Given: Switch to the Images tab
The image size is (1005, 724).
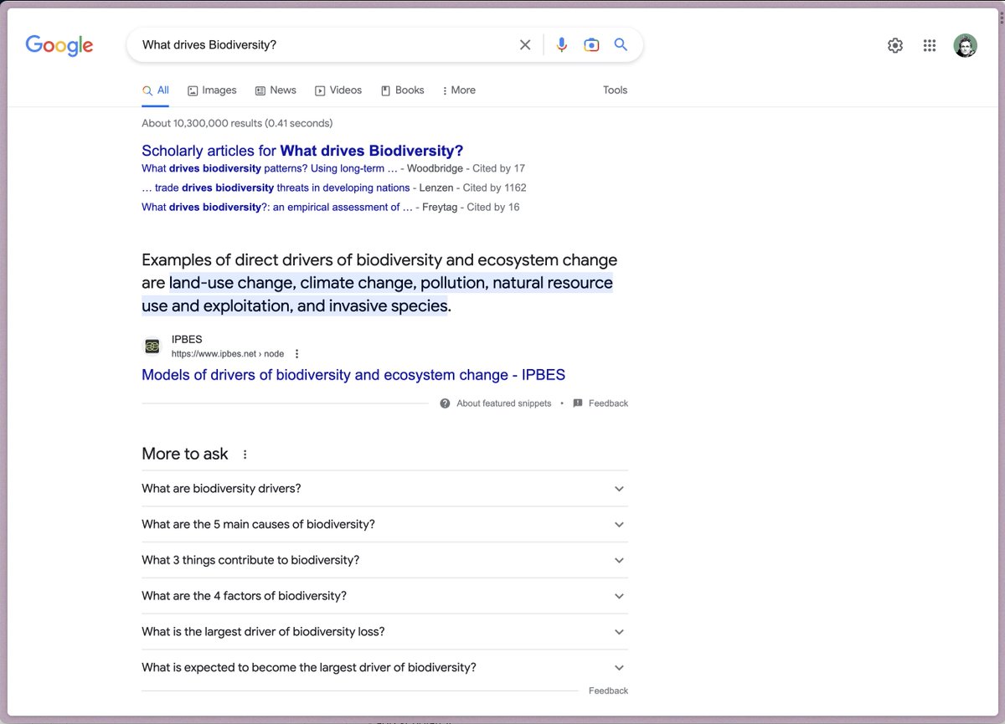Looking at the screenshot, I should pyautogui.click(x=212, y=90).
